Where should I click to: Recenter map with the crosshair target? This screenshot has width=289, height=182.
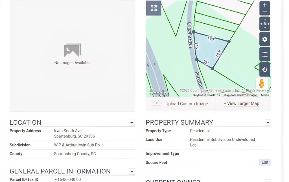tap(265, 70)
